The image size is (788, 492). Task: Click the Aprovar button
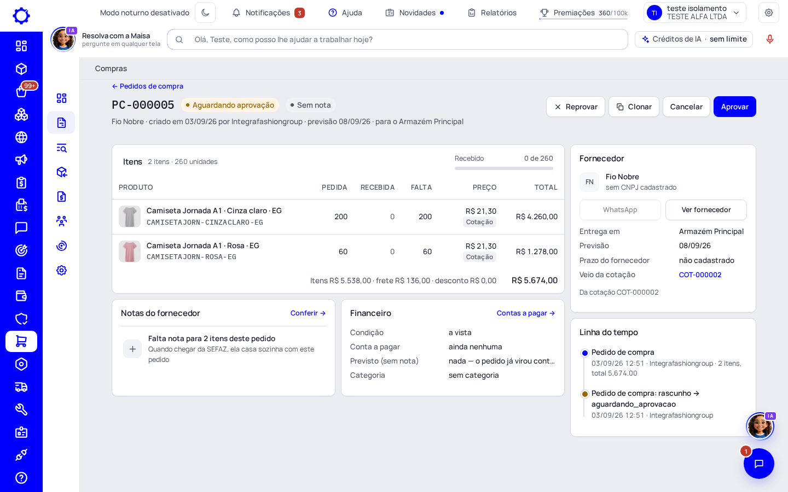point(735,107)
